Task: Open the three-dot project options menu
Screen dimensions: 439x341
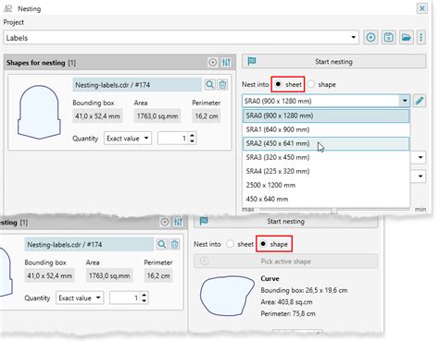Action: tap(421, 38)
